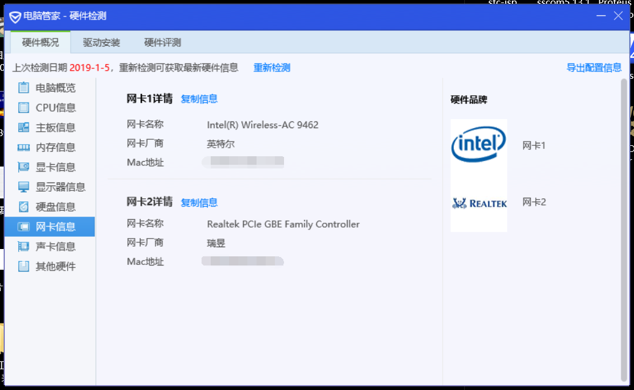Close the 硬件检测 window
Image resolution: width=634 pixels, height=390 pixels.
(618, 16)
